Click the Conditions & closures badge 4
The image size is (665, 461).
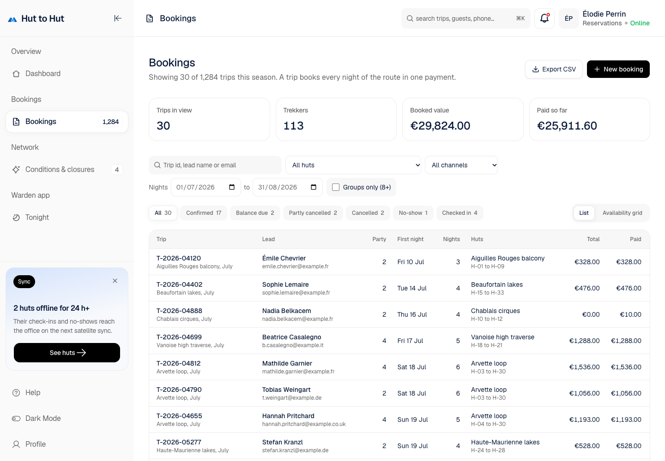tap(117, 170)
